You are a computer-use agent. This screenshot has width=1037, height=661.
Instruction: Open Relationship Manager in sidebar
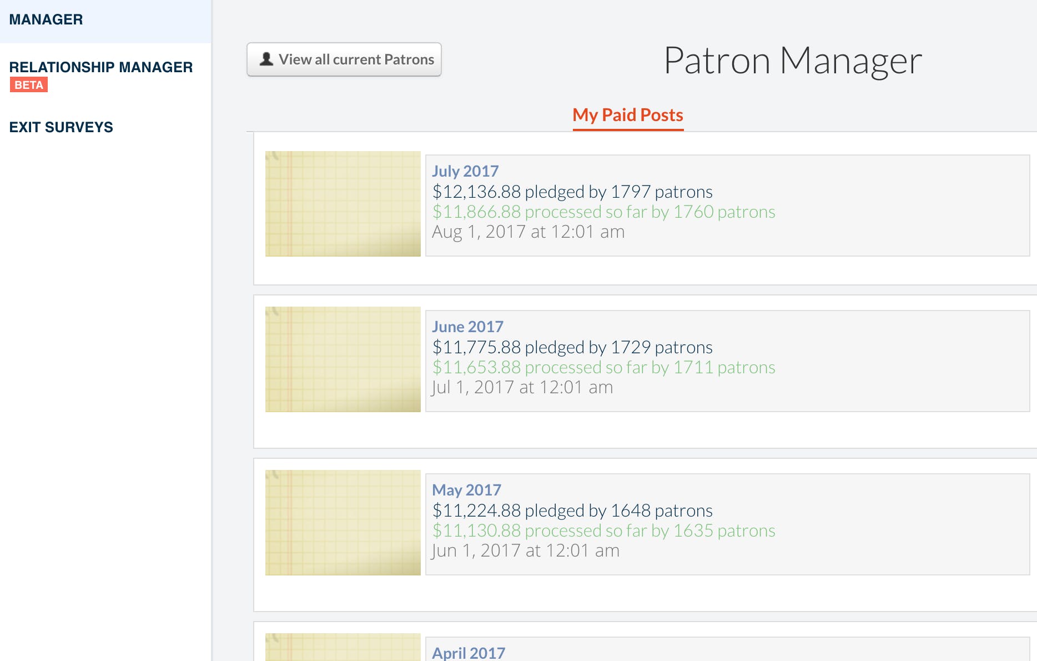tap(101, 67)
